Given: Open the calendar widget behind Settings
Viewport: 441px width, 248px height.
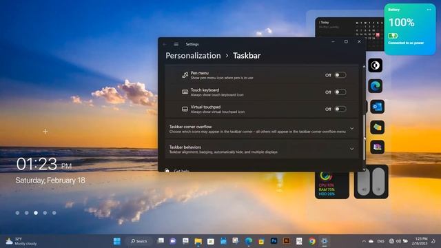Looking at the screenshot, I should [349, 28].
